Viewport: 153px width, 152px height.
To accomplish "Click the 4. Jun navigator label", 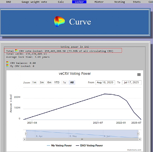I will tap(107, 136).
